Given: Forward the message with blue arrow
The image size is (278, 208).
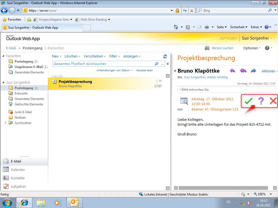Looking at the screenshot, I should point(254,71).
